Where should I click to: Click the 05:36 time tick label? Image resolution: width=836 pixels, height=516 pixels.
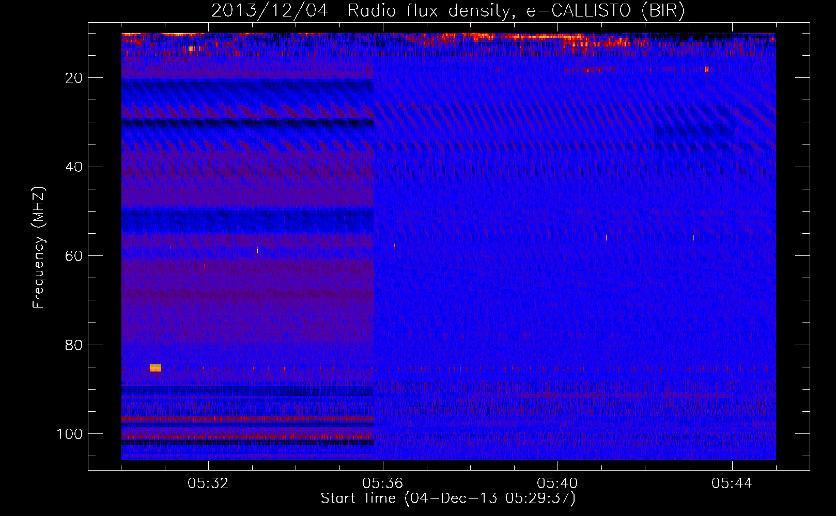383,483
